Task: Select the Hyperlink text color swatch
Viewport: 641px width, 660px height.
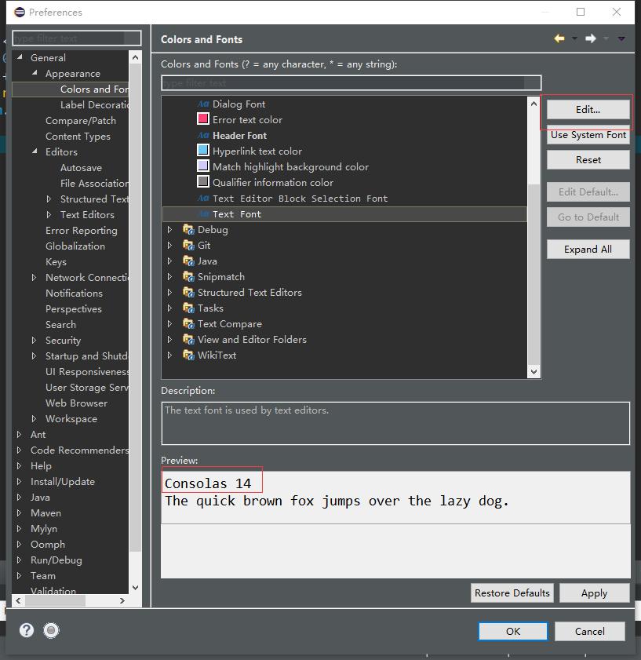Action: (203, 150)
